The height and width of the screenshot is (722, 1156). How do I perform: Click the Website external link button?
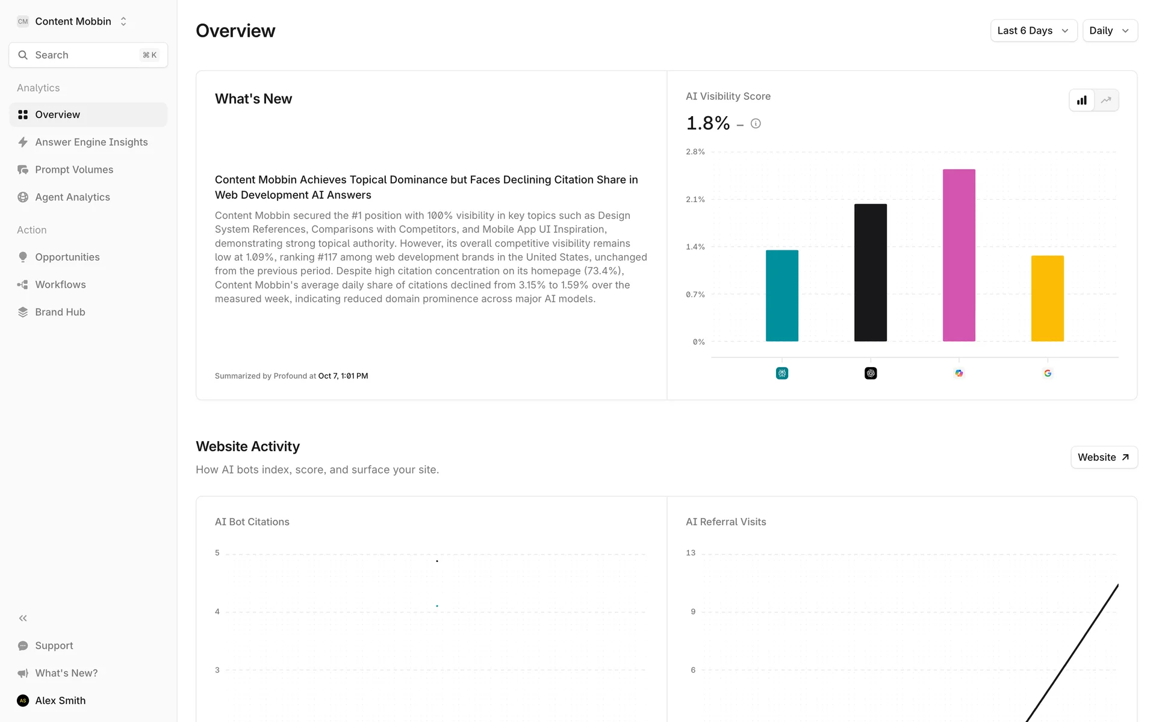click(1104, 457)
